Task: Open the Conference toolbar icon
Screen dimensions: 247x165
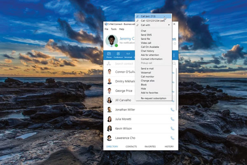Action: point(118,55)
